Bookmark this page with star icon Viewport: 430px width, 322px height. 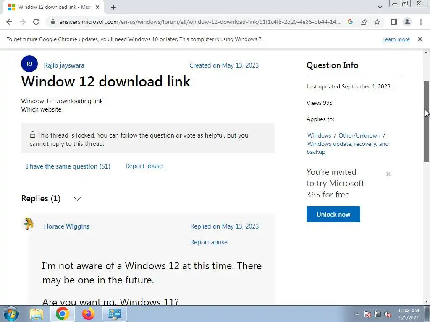tap(377, 22)
